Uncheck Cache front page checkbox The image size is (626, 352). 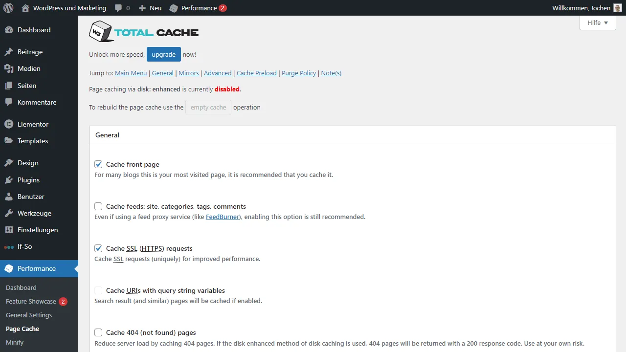[98, 164]
